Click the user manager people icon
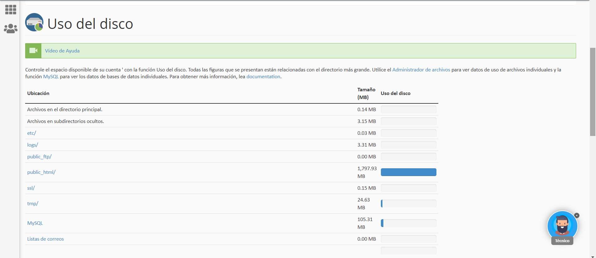Image resolution: width=596 pixels, height=258 pixels. pyautogui.click(x=11, y=29)
